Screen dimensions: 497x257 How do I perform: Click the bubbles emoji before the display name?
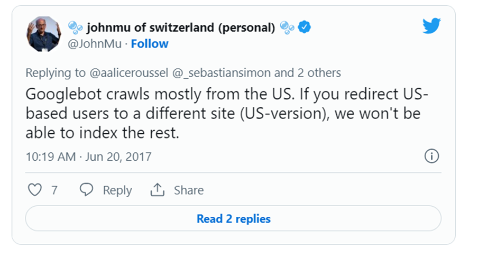point(76,27)
